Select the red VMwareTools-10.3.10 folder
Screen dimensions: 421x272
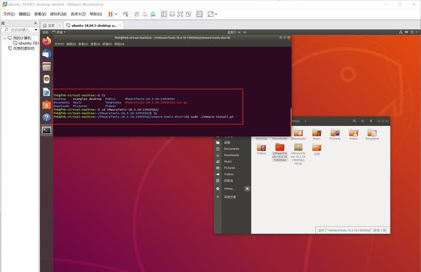tap(280, 152)
